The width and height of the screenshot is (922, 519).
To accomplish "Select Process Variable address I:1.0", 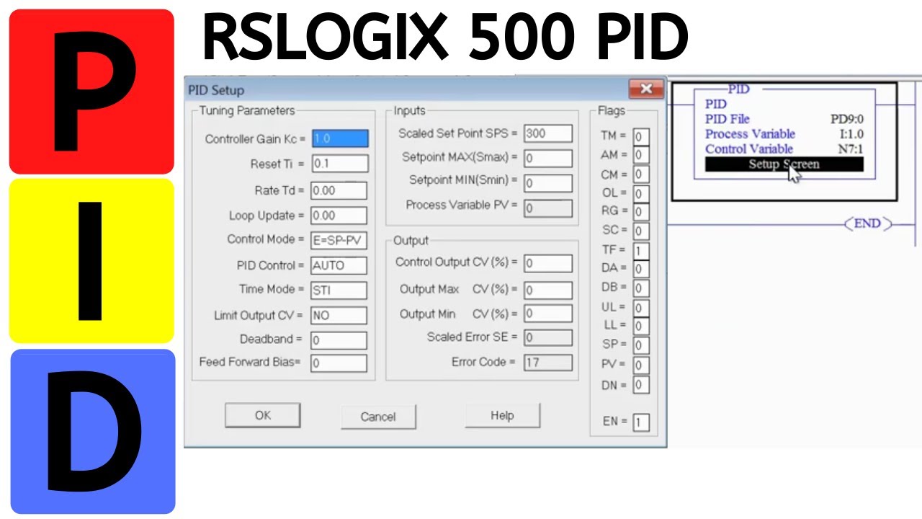I will click(851, 134).
